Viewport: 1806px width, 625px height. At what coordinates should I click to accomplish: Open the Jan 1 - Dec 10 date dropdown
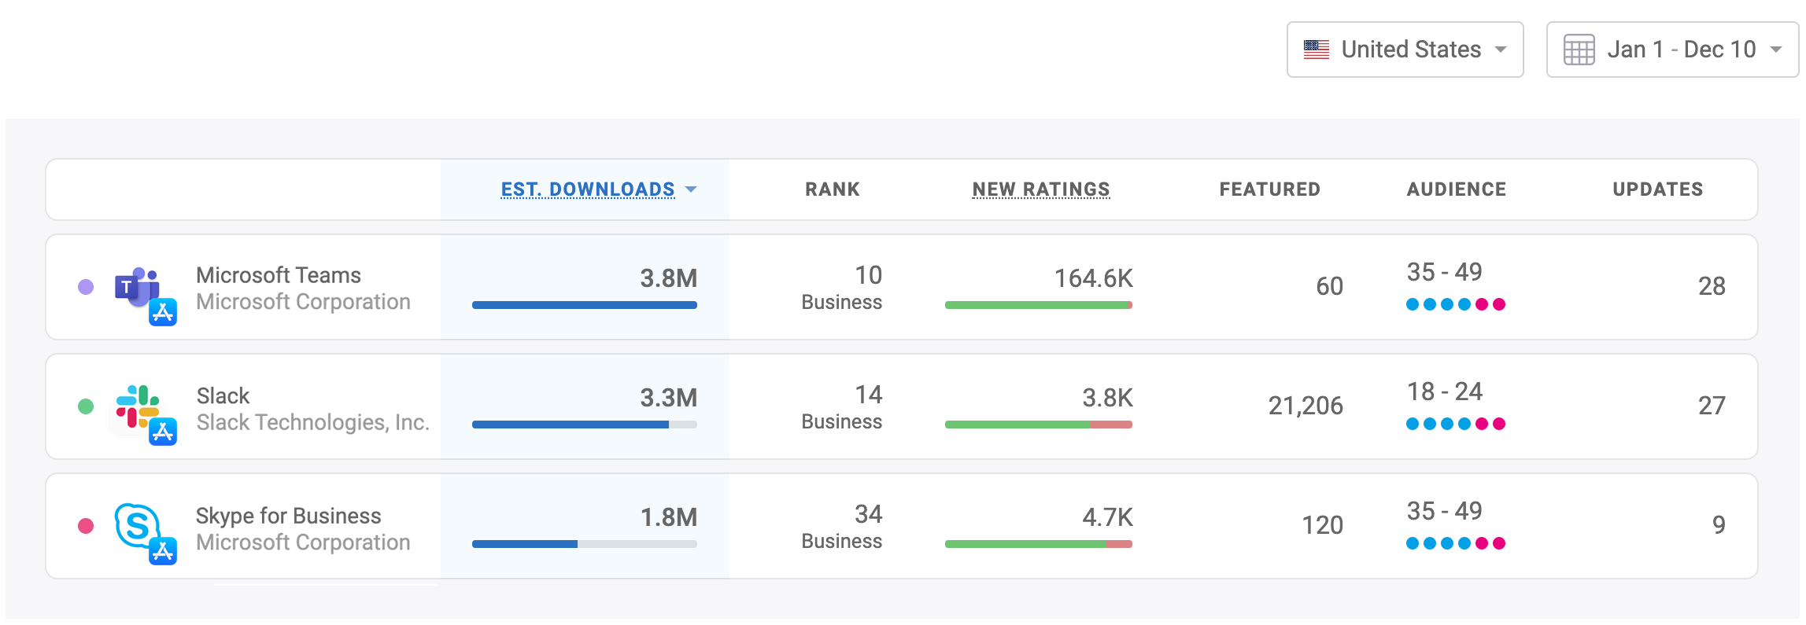[1672, 50]
